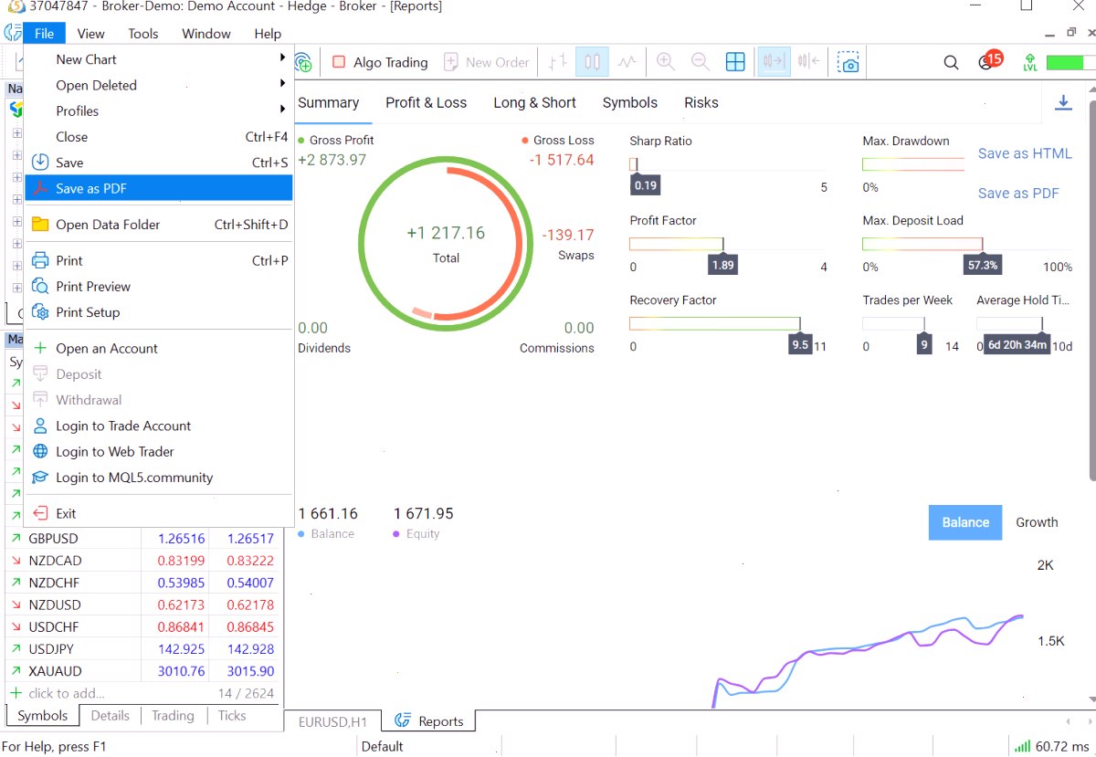This screenshot has height=757, width=1096.
Task: Select the bar chart icon in the toolbar
Action: 558,62
